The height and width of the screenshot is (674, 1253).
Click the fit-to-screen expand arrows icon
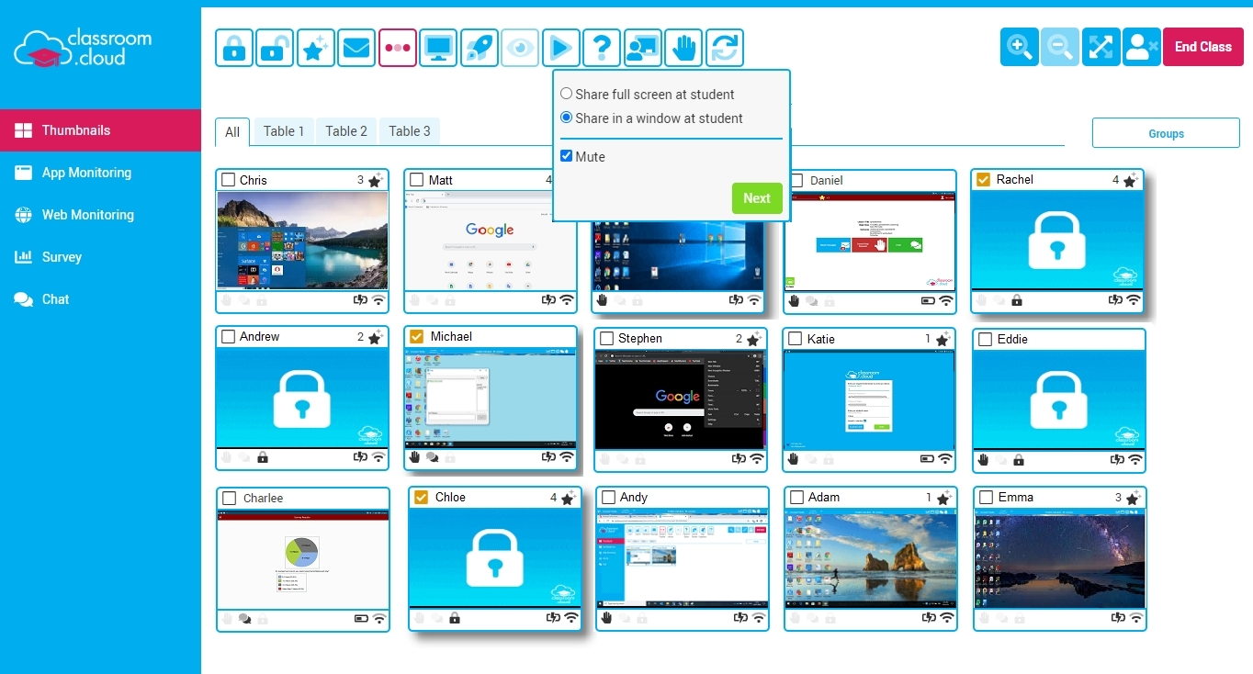(1101, 47)
